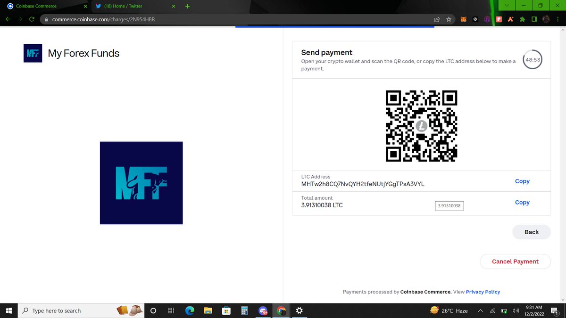566x318 pixels.
Task: Open the Privacy Policy link
Action: [483, 292]
